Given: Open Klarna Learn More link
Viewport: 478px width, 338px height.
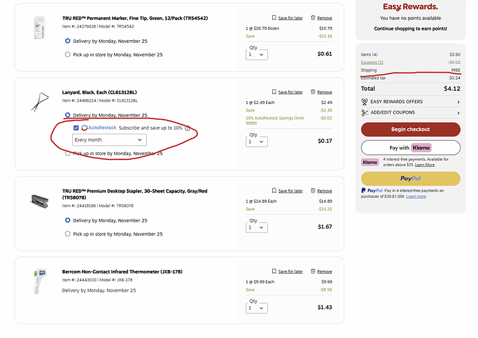Looking at the screenshot, I should (425, 165).
